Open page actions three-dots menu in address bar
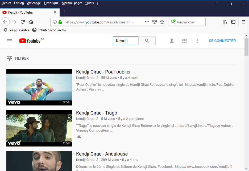Image resolution: width=249 pixels, height=171 pixels. [147, 22]
